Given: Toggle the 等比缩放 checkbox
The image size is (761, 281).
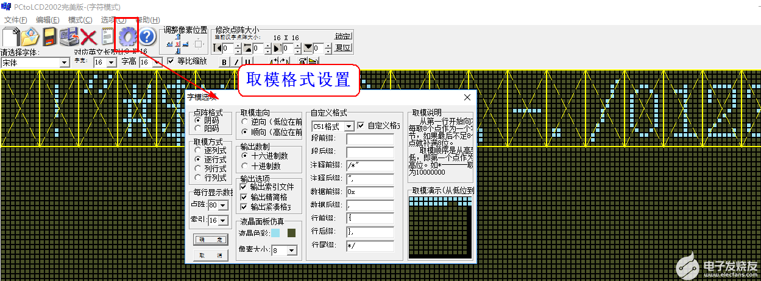Looking at the screenshot, I should [171, 61].
